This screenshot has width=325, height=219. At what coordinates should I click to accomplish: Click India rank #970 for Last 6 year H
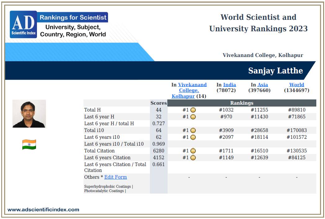tap(226, 117)
